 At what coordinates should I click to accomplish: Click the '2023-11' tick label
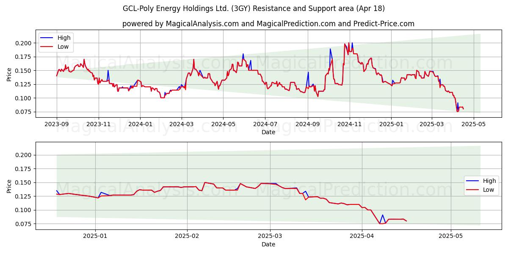click(x=99, y=124)
